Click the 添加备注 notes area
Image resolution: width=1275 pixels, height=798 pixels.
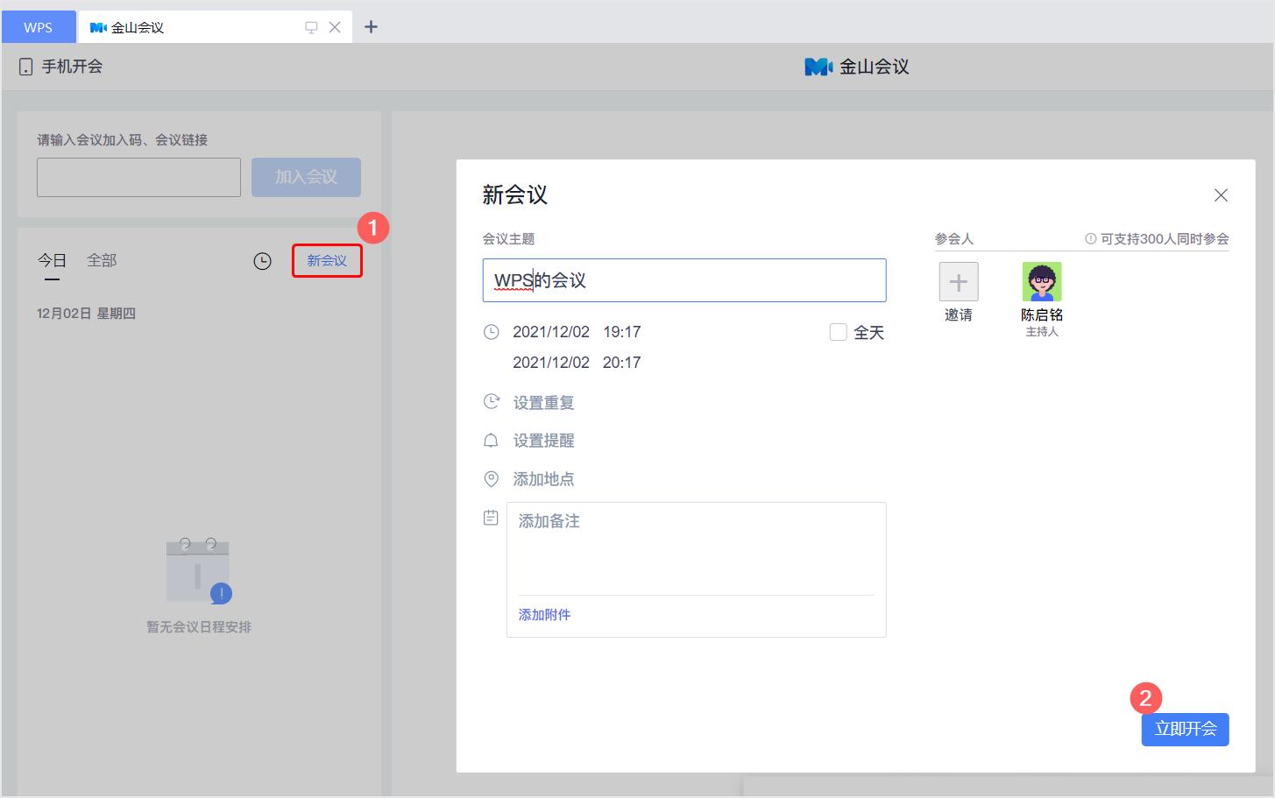(x=697, y=549)
